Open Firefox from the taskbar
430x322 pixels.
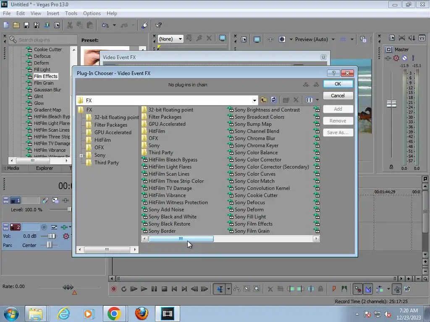pyautogui.click(x=142, y=314)
